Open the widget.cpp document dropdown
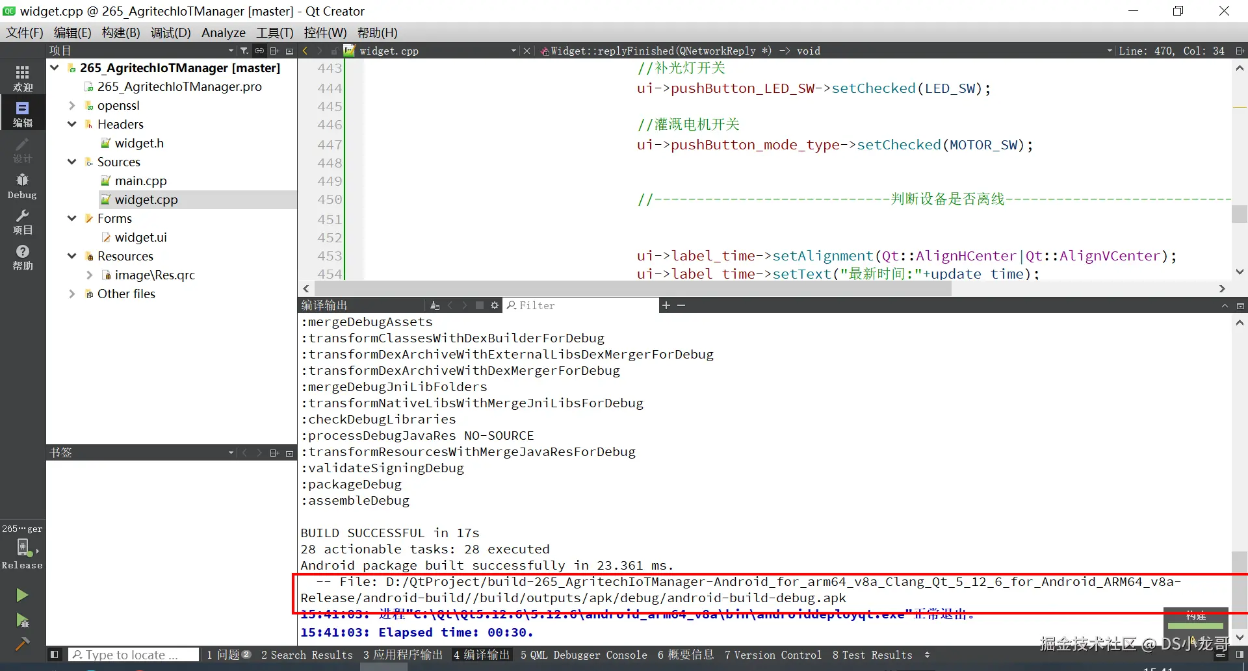The height and width of the screenshot is (671, 1248). pos(513,51)
